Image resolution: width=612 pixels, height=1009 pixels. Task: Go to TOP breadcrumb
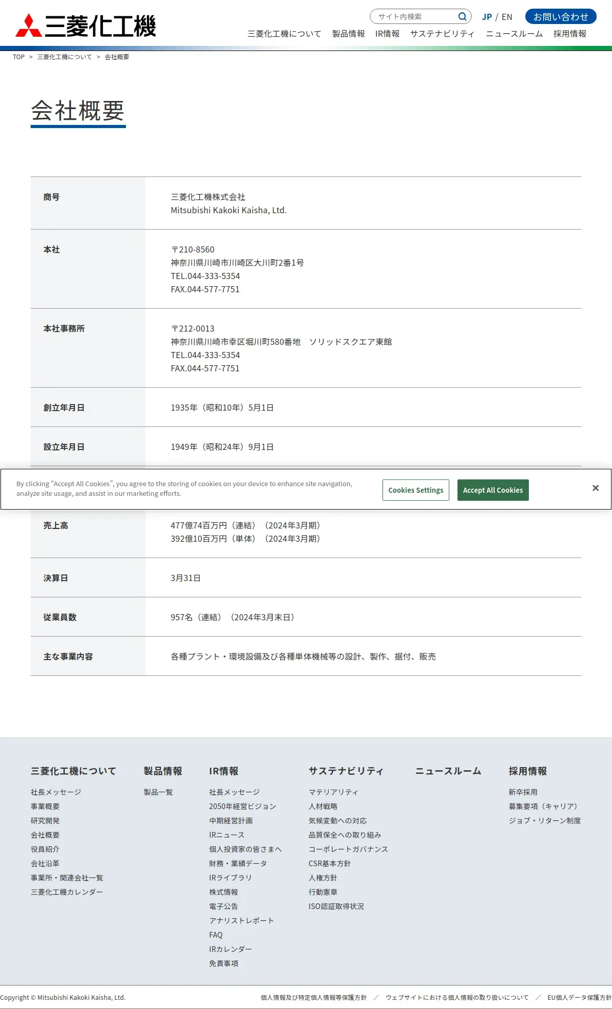(x=19, y=57)
